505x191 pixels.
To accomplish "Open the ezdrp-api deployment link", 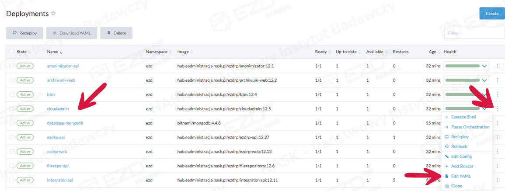I will click(x=56, y=137).
